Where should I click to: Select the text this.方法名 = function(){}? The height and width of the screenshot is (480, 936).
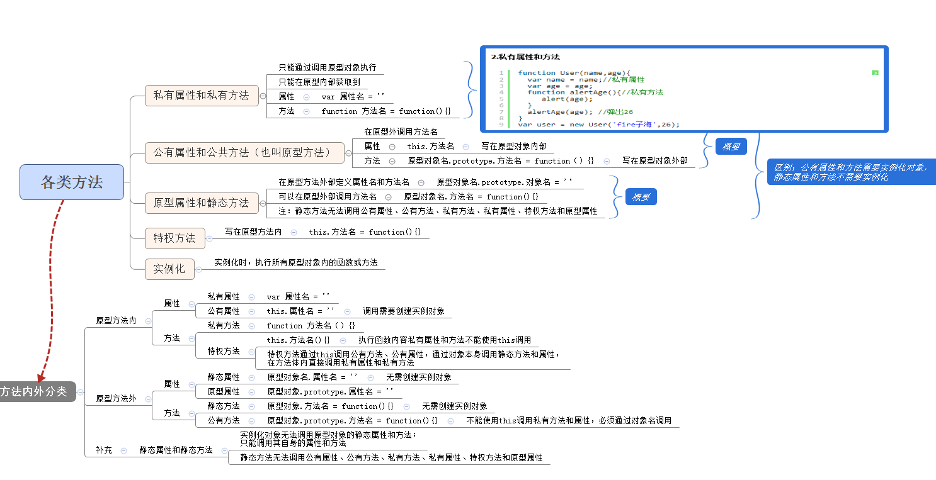click(x=365, y=232)
